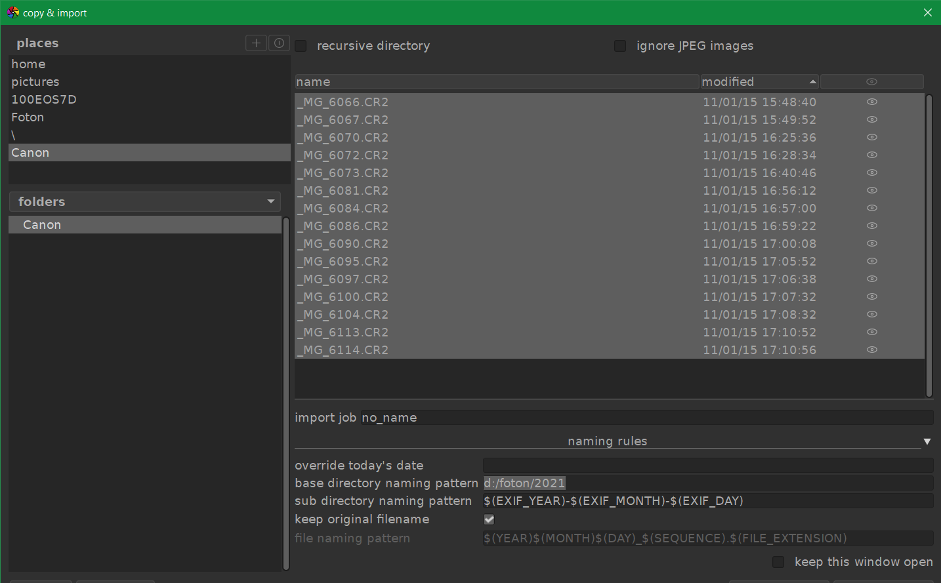The height and width of the screenshot is (583, 941).
Task: Preview _MG_6114.CR2 with its eye icon
Action: [872, 350]
